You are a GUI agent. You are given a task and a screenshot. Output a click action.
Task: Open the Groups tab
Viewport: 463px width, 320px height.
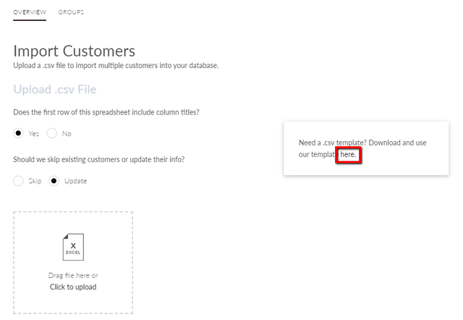pyautogui.click(x=71, y=12)
